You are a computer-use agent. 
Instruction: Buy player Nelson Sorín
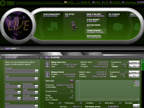[134, 76]
